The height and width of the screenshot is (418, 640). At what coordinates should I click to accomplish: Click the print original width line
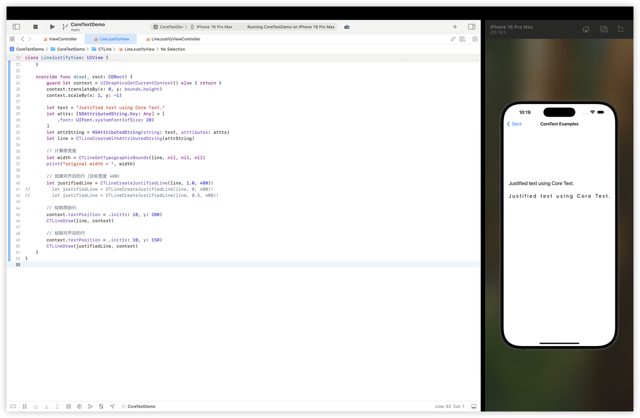click(91, 164)
